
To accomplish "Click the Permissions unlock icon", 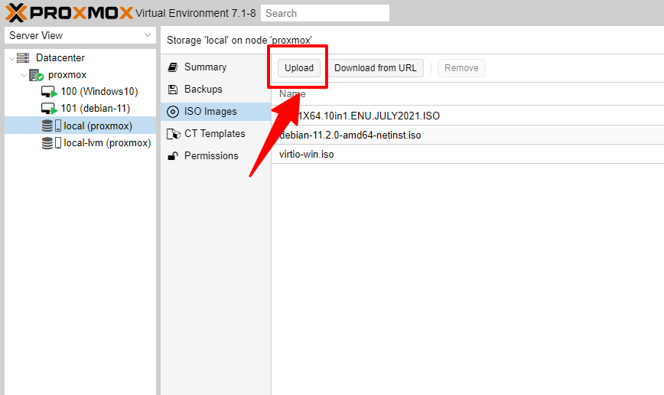I will 173,156.
